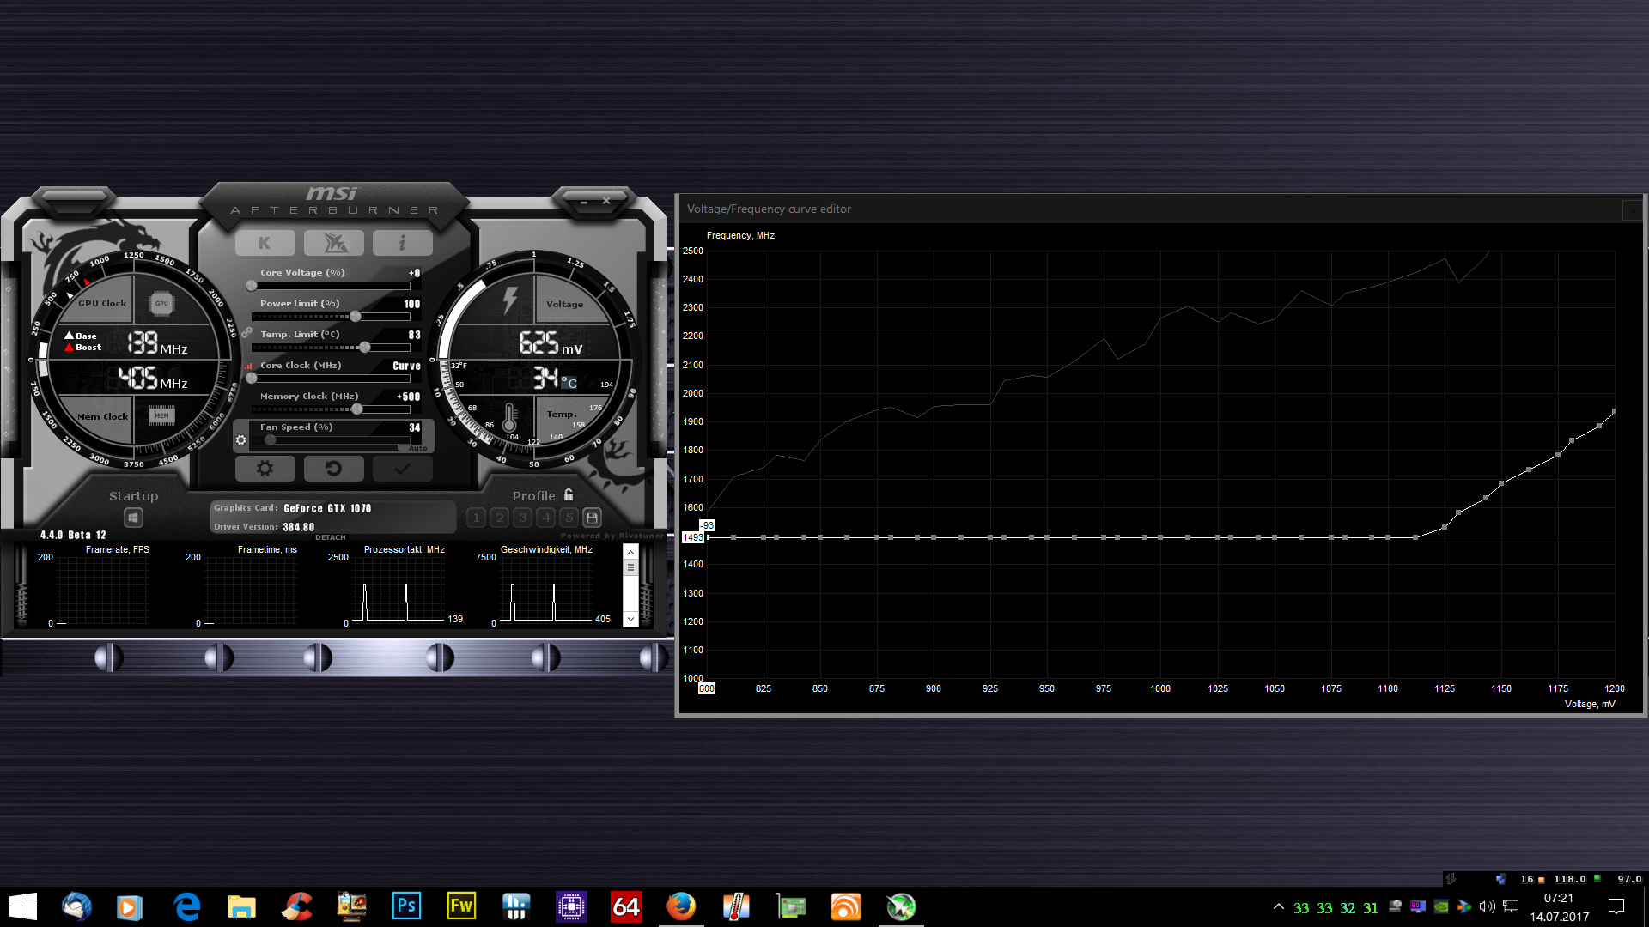Screen dimensions: 1649x927
Task: Open the information panel icon
Action: point(402,244)
